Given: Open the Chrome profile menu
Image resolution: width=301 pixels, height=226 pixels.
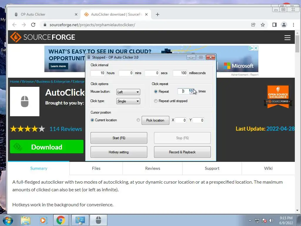Looking at the screenshot, I should [284, 25].
